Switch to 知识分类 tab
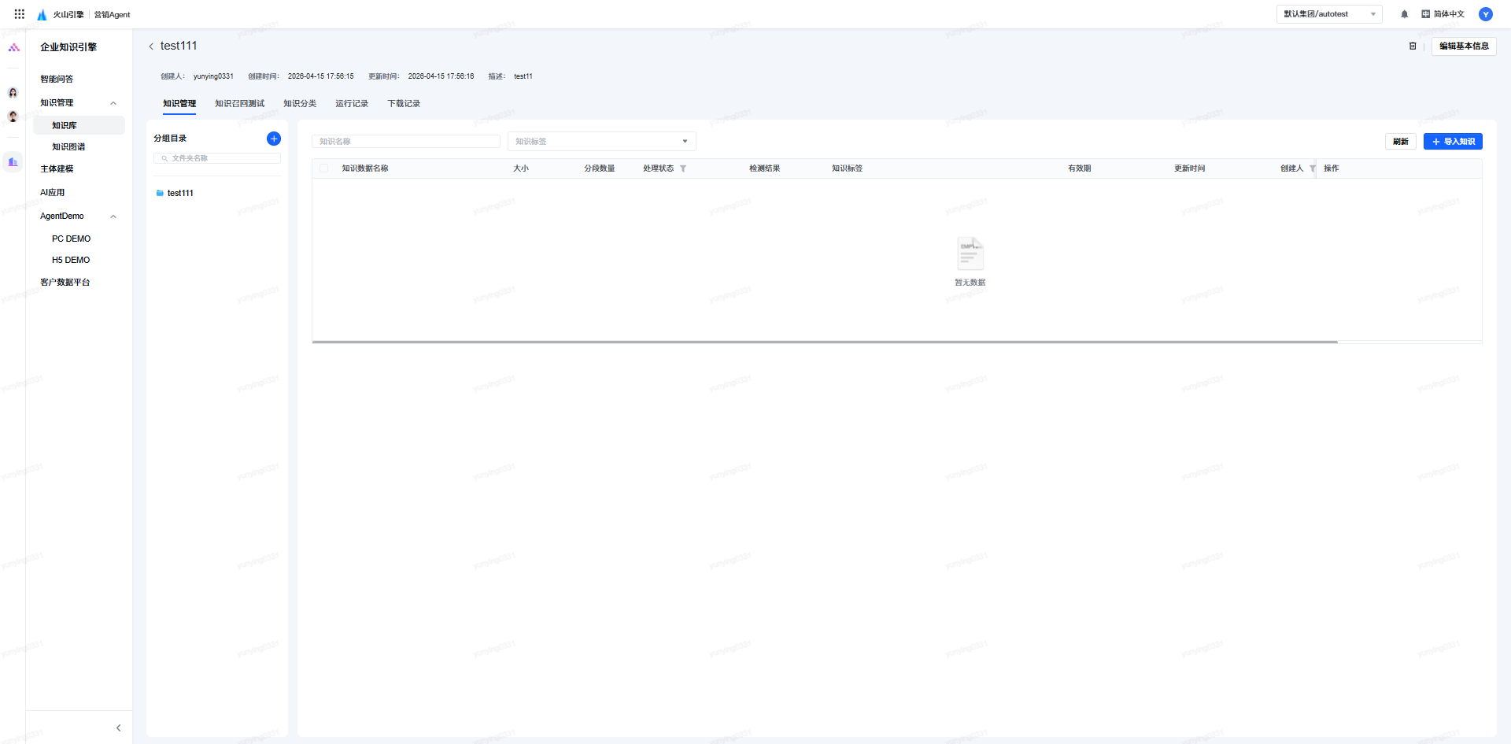Screen dimensions: 1511x744 pyautogui.click(x=300, y=104)
